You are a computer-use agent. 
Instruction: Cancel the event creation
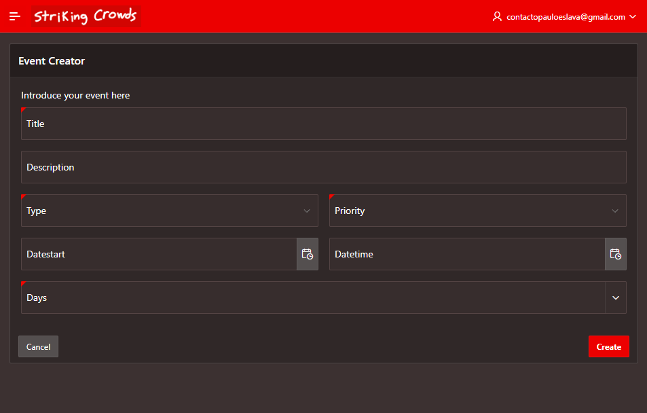39,346
